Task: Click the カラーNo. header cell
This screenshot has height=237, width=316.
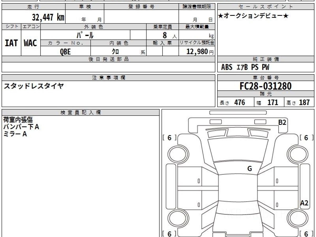Action: pos(66,43)
